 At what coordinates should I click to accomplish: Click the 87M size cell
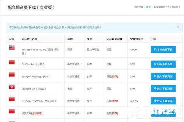[133, 89]
